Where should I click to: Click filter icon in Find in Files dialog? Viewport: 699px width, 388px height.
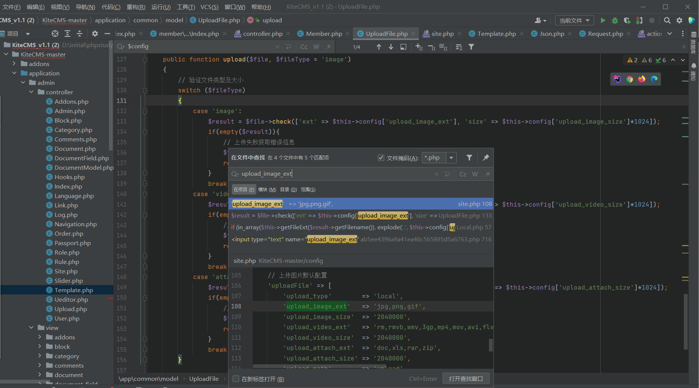tap(469, 158)
